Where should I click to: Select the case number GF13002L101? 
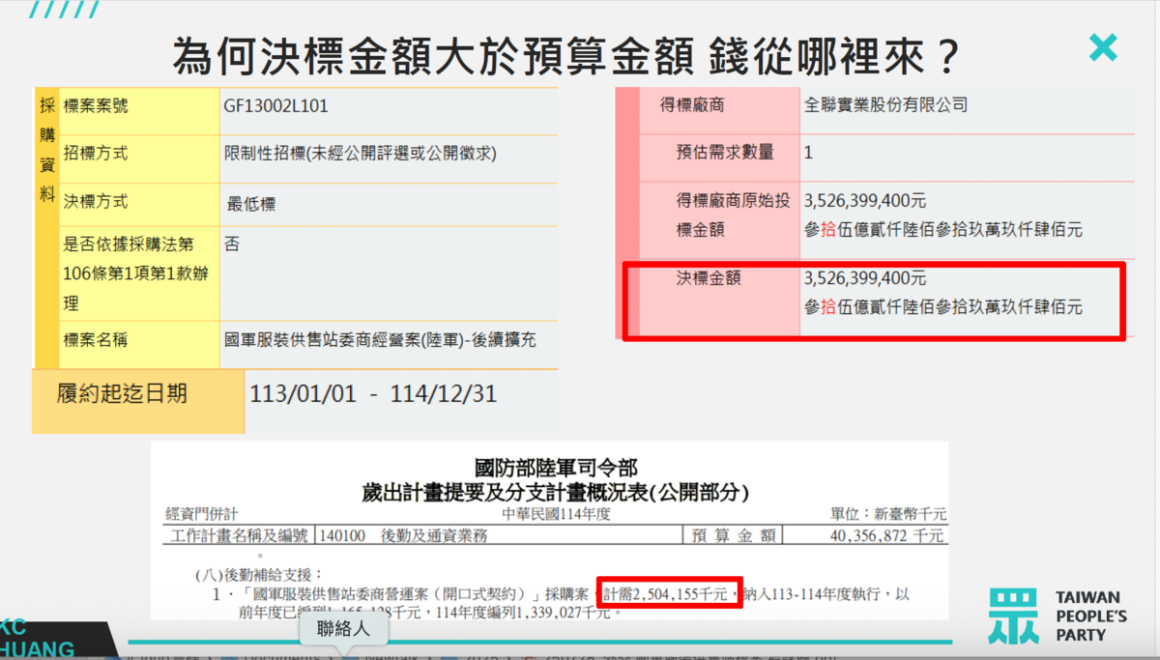coord(276,106)
